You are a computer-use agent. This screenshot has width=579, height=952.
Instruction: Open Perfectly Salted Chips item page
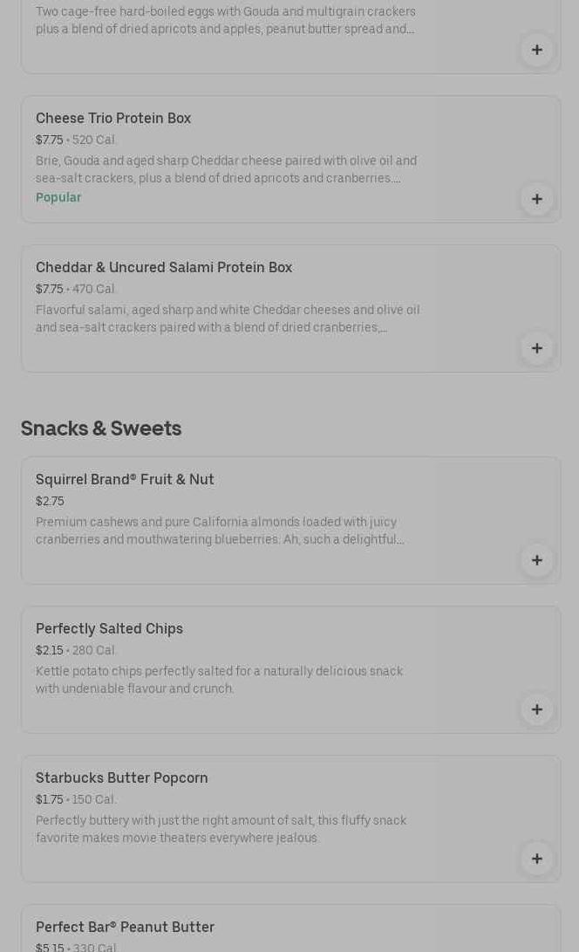[x=109, y=629]
